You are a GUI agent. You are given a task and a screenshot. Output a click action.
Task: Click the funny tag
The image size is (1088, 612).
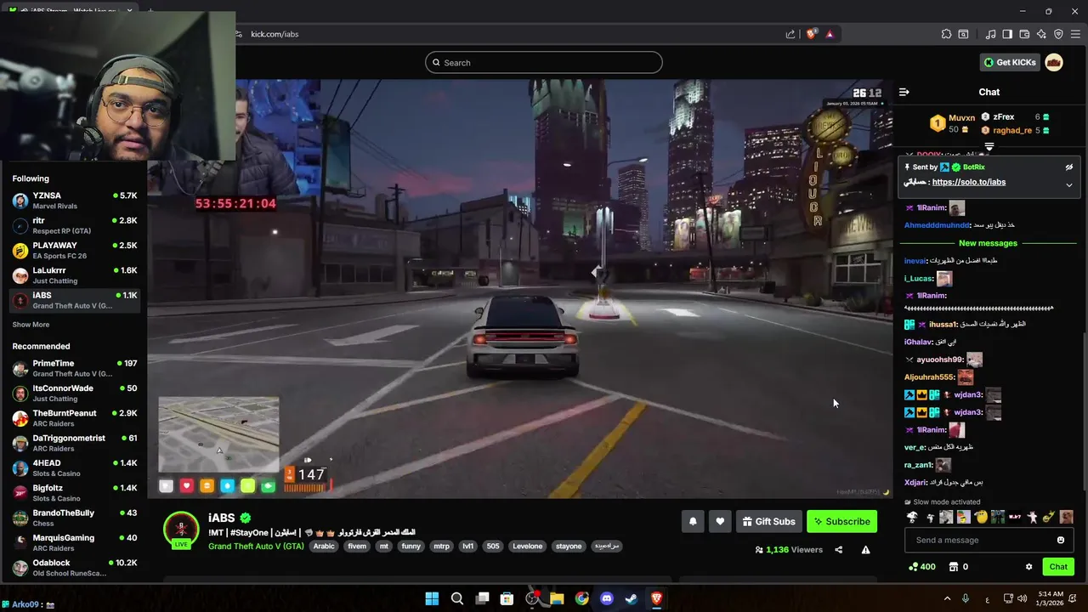(x=411, y=546)
